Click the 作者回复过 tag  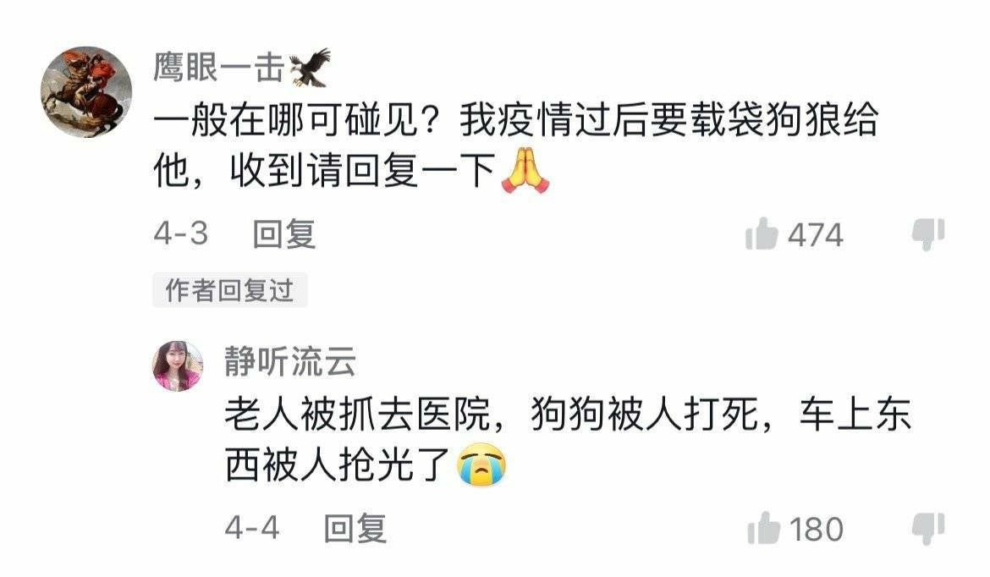230,290
